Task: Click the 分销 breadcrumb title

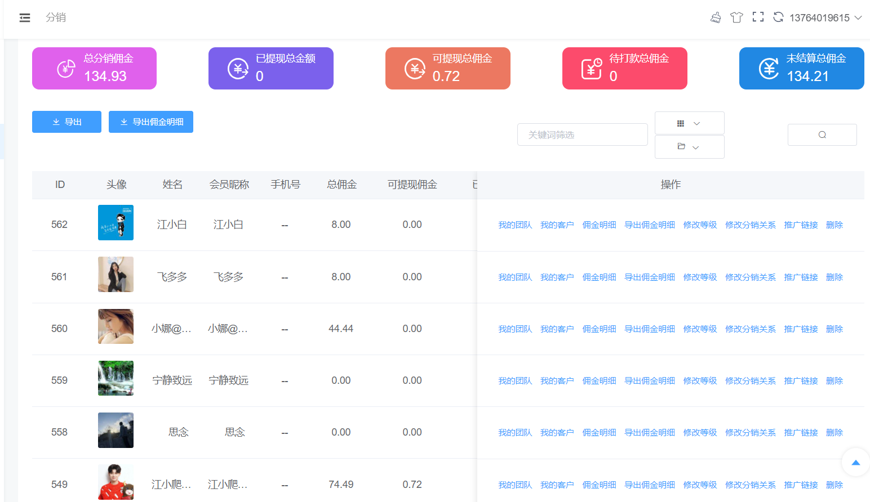Action: pos(56,17)
